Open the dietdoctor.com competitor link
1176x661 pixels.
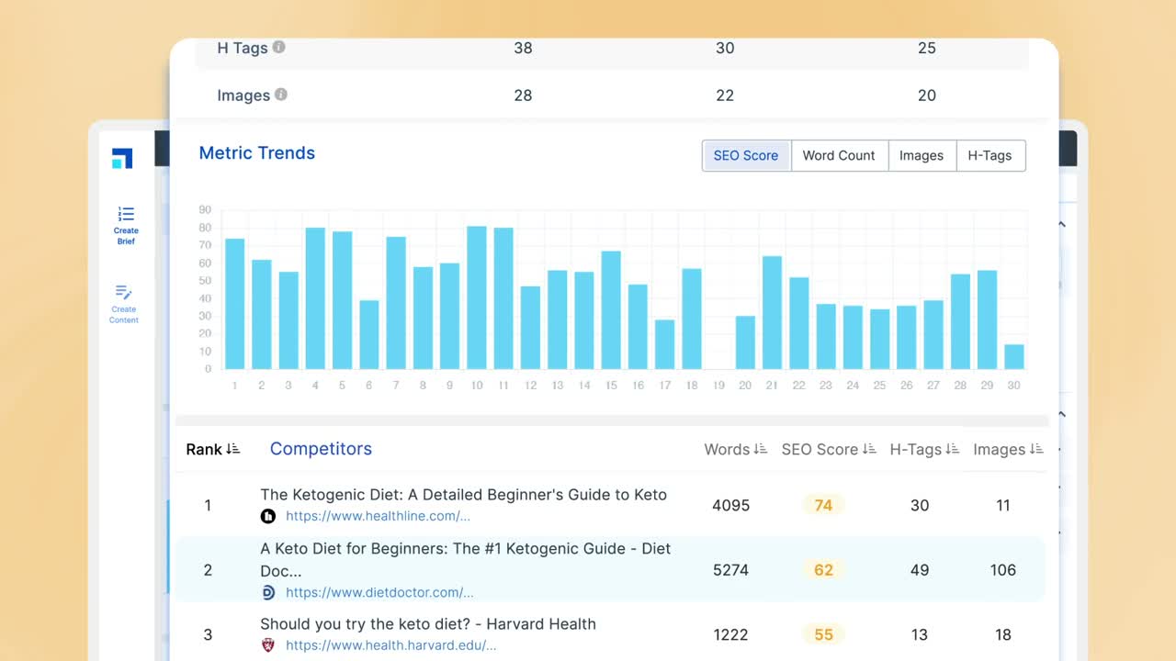[379, 592]
